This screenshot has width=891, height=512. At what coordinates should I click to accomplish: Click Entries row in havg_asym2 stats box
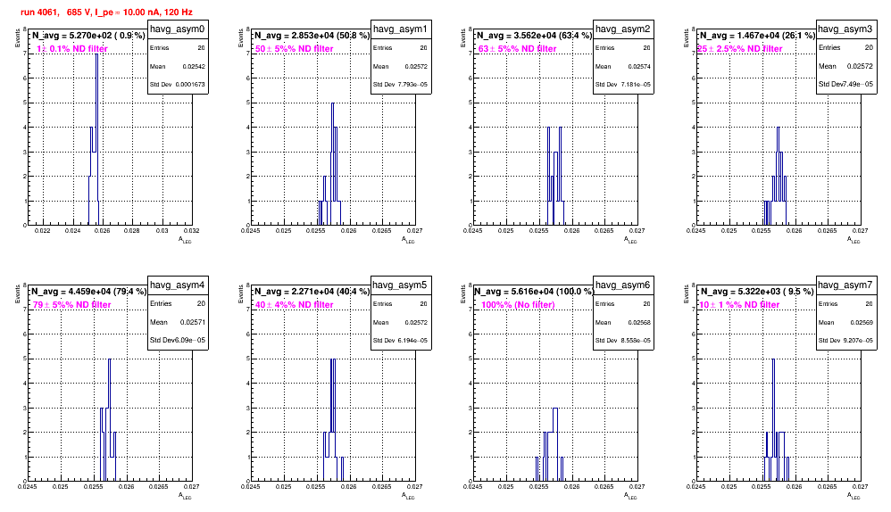click(623, 48)
